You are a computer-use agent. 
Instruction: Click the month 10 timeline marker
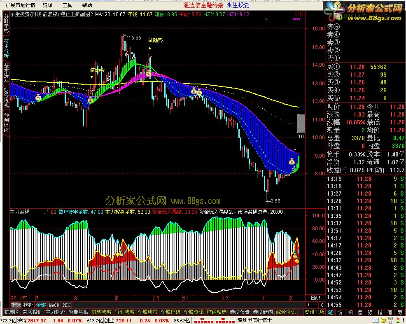[x=156, y=298]
